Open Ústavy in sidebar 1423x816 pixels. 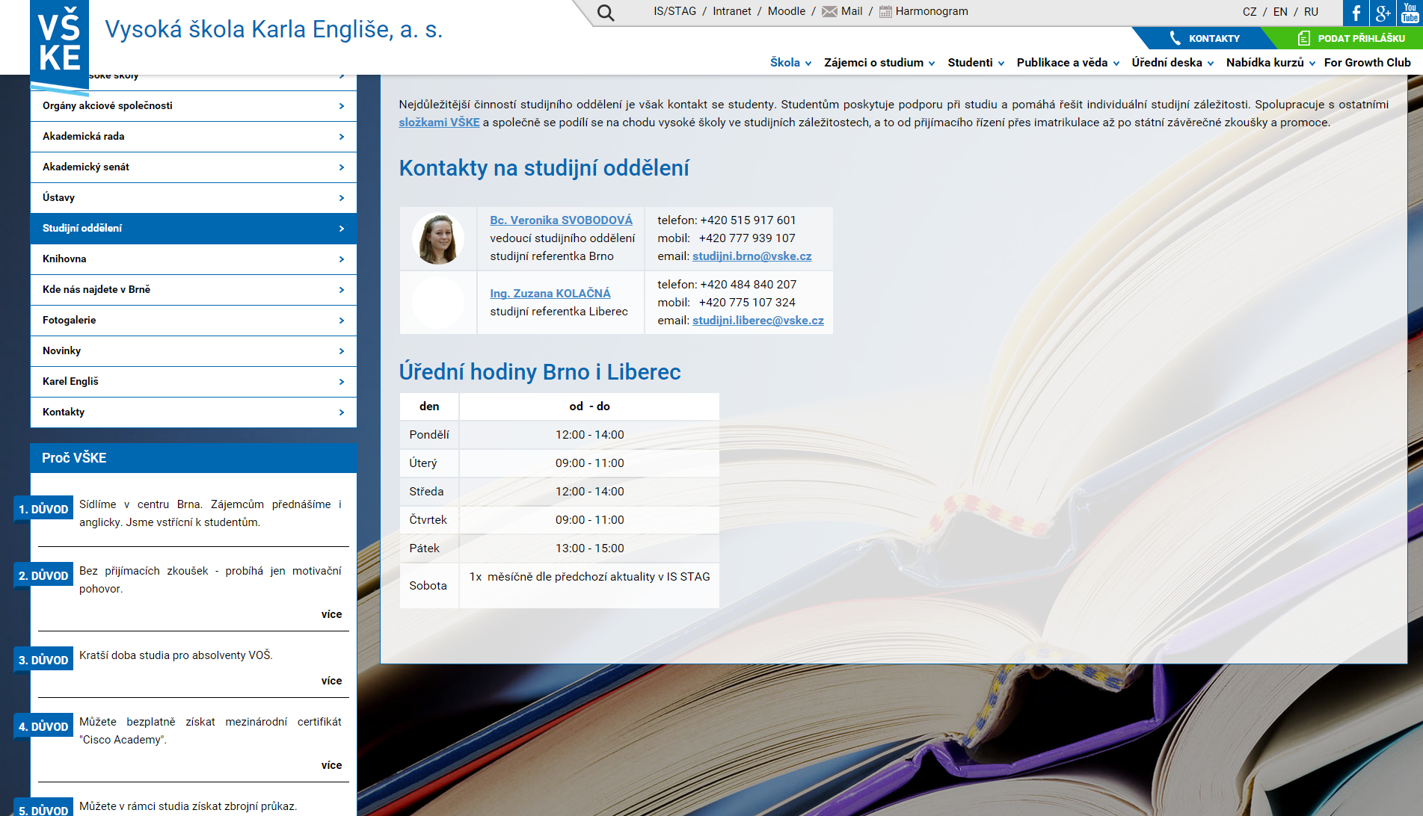193,198
